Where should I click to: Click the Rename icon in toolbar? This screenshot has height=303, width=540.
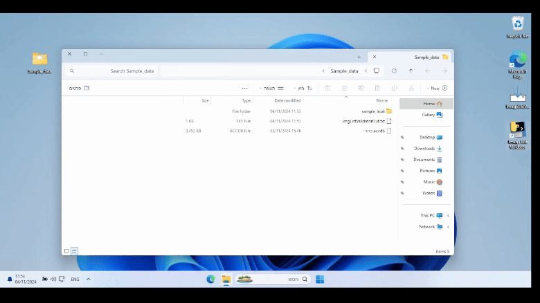click(x=361, y=88)
